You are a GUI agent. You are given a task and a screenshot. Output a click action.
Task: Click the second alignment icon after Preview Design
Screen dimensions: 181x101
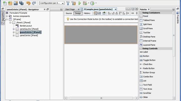pos(113,13)
